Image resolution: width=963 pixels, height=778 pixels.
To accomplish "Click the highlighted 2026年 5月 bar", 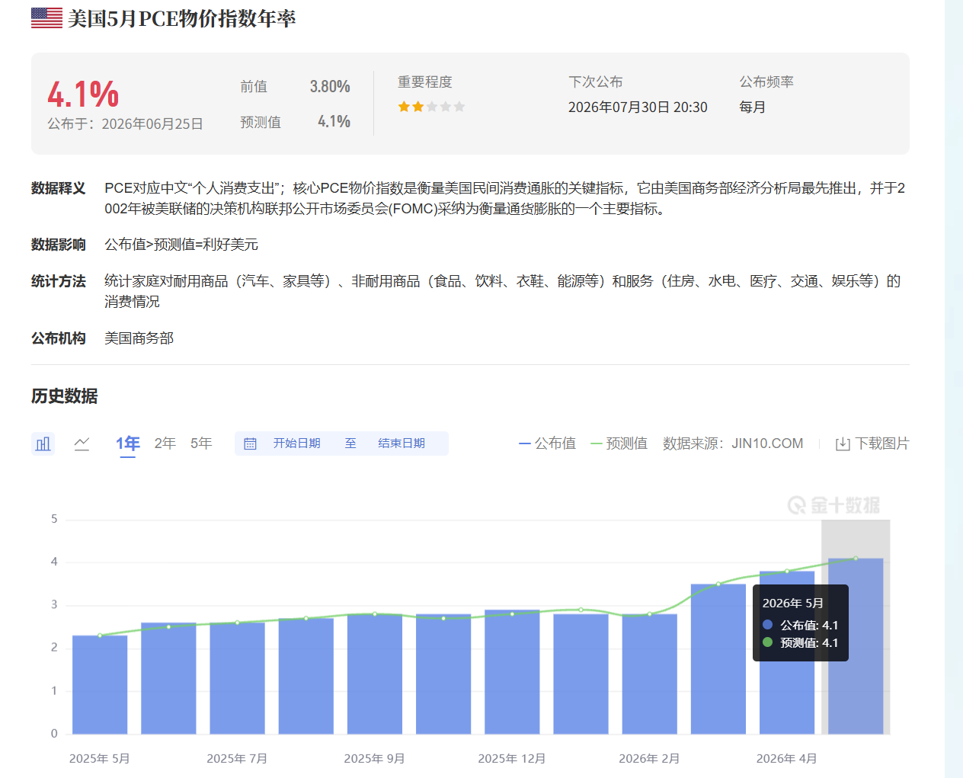I will (856, 646).
